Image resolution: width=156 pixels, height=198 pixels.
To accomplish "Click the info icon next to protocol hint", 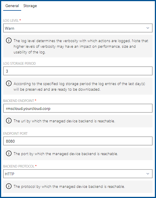I will pos(8,186).
